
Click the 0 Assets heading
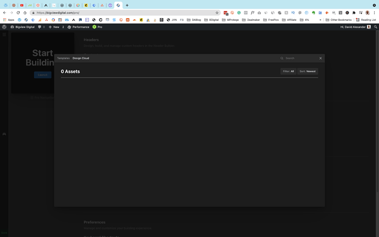(70, 71)
